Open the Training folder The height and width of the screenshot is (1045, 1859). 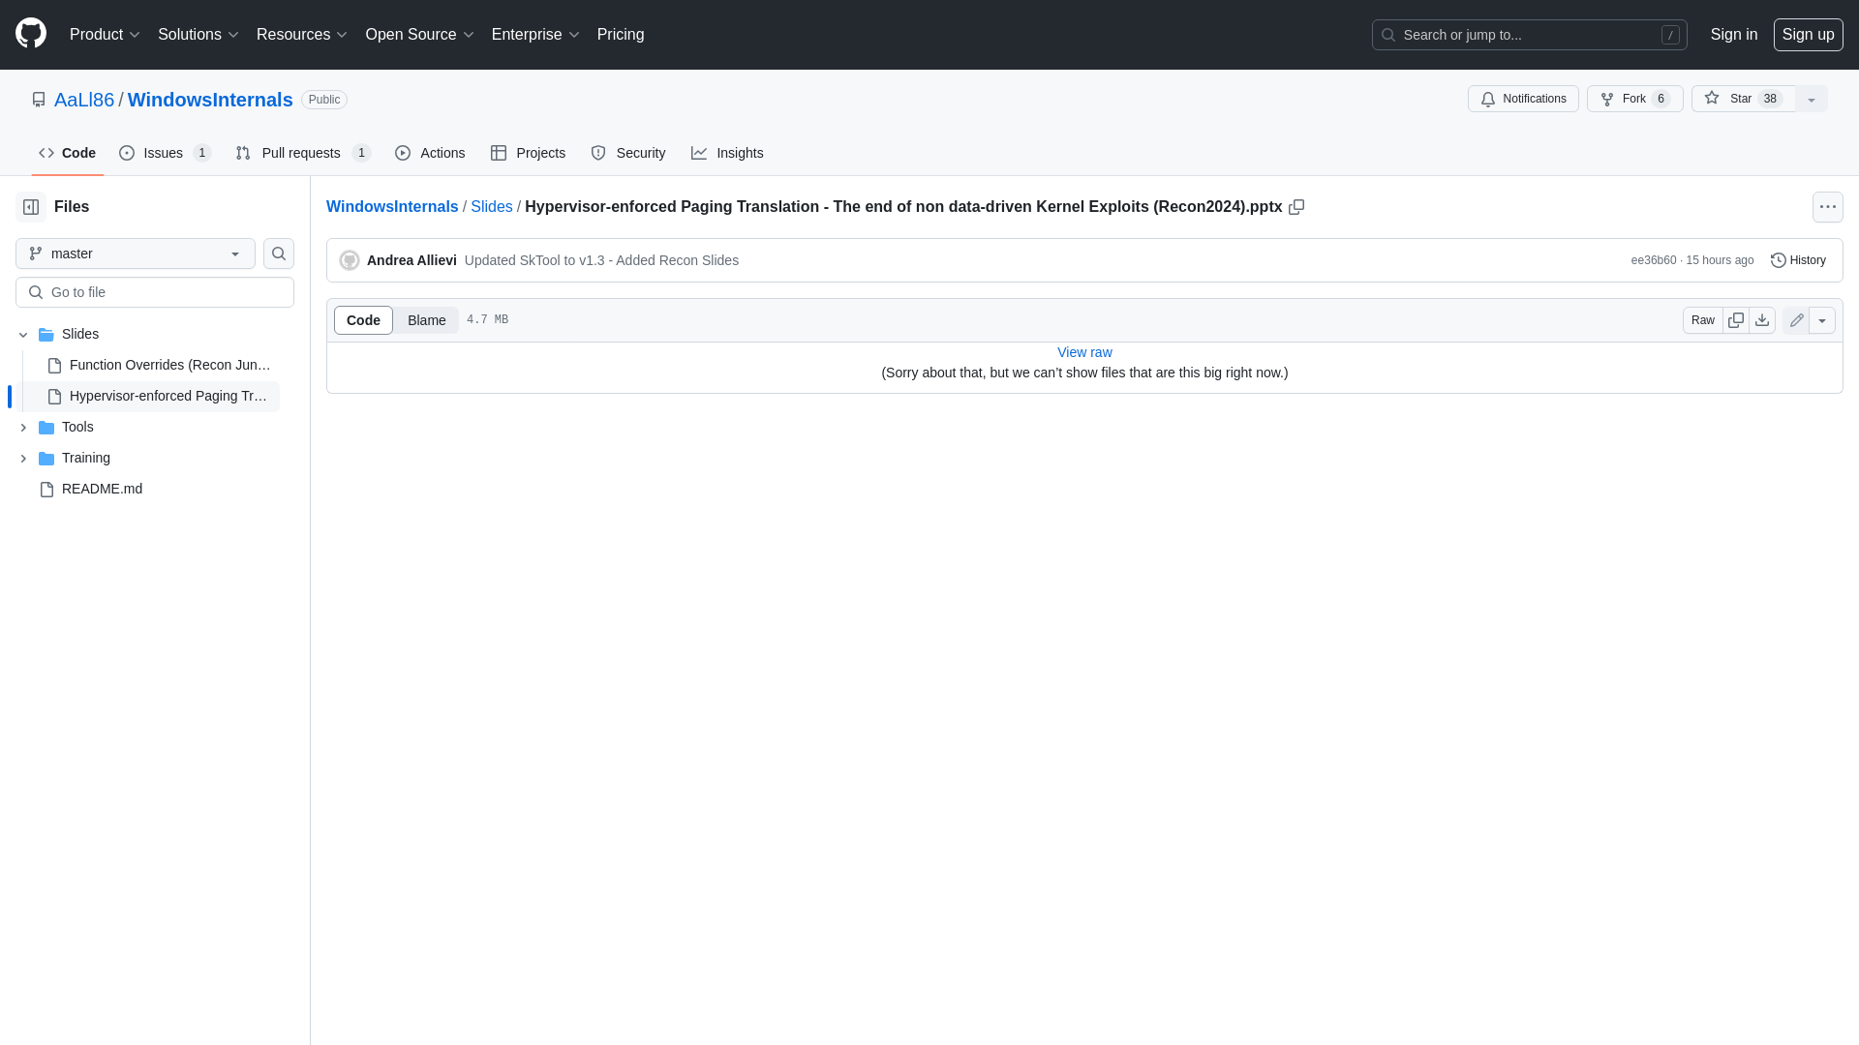[x=86, y=459]
